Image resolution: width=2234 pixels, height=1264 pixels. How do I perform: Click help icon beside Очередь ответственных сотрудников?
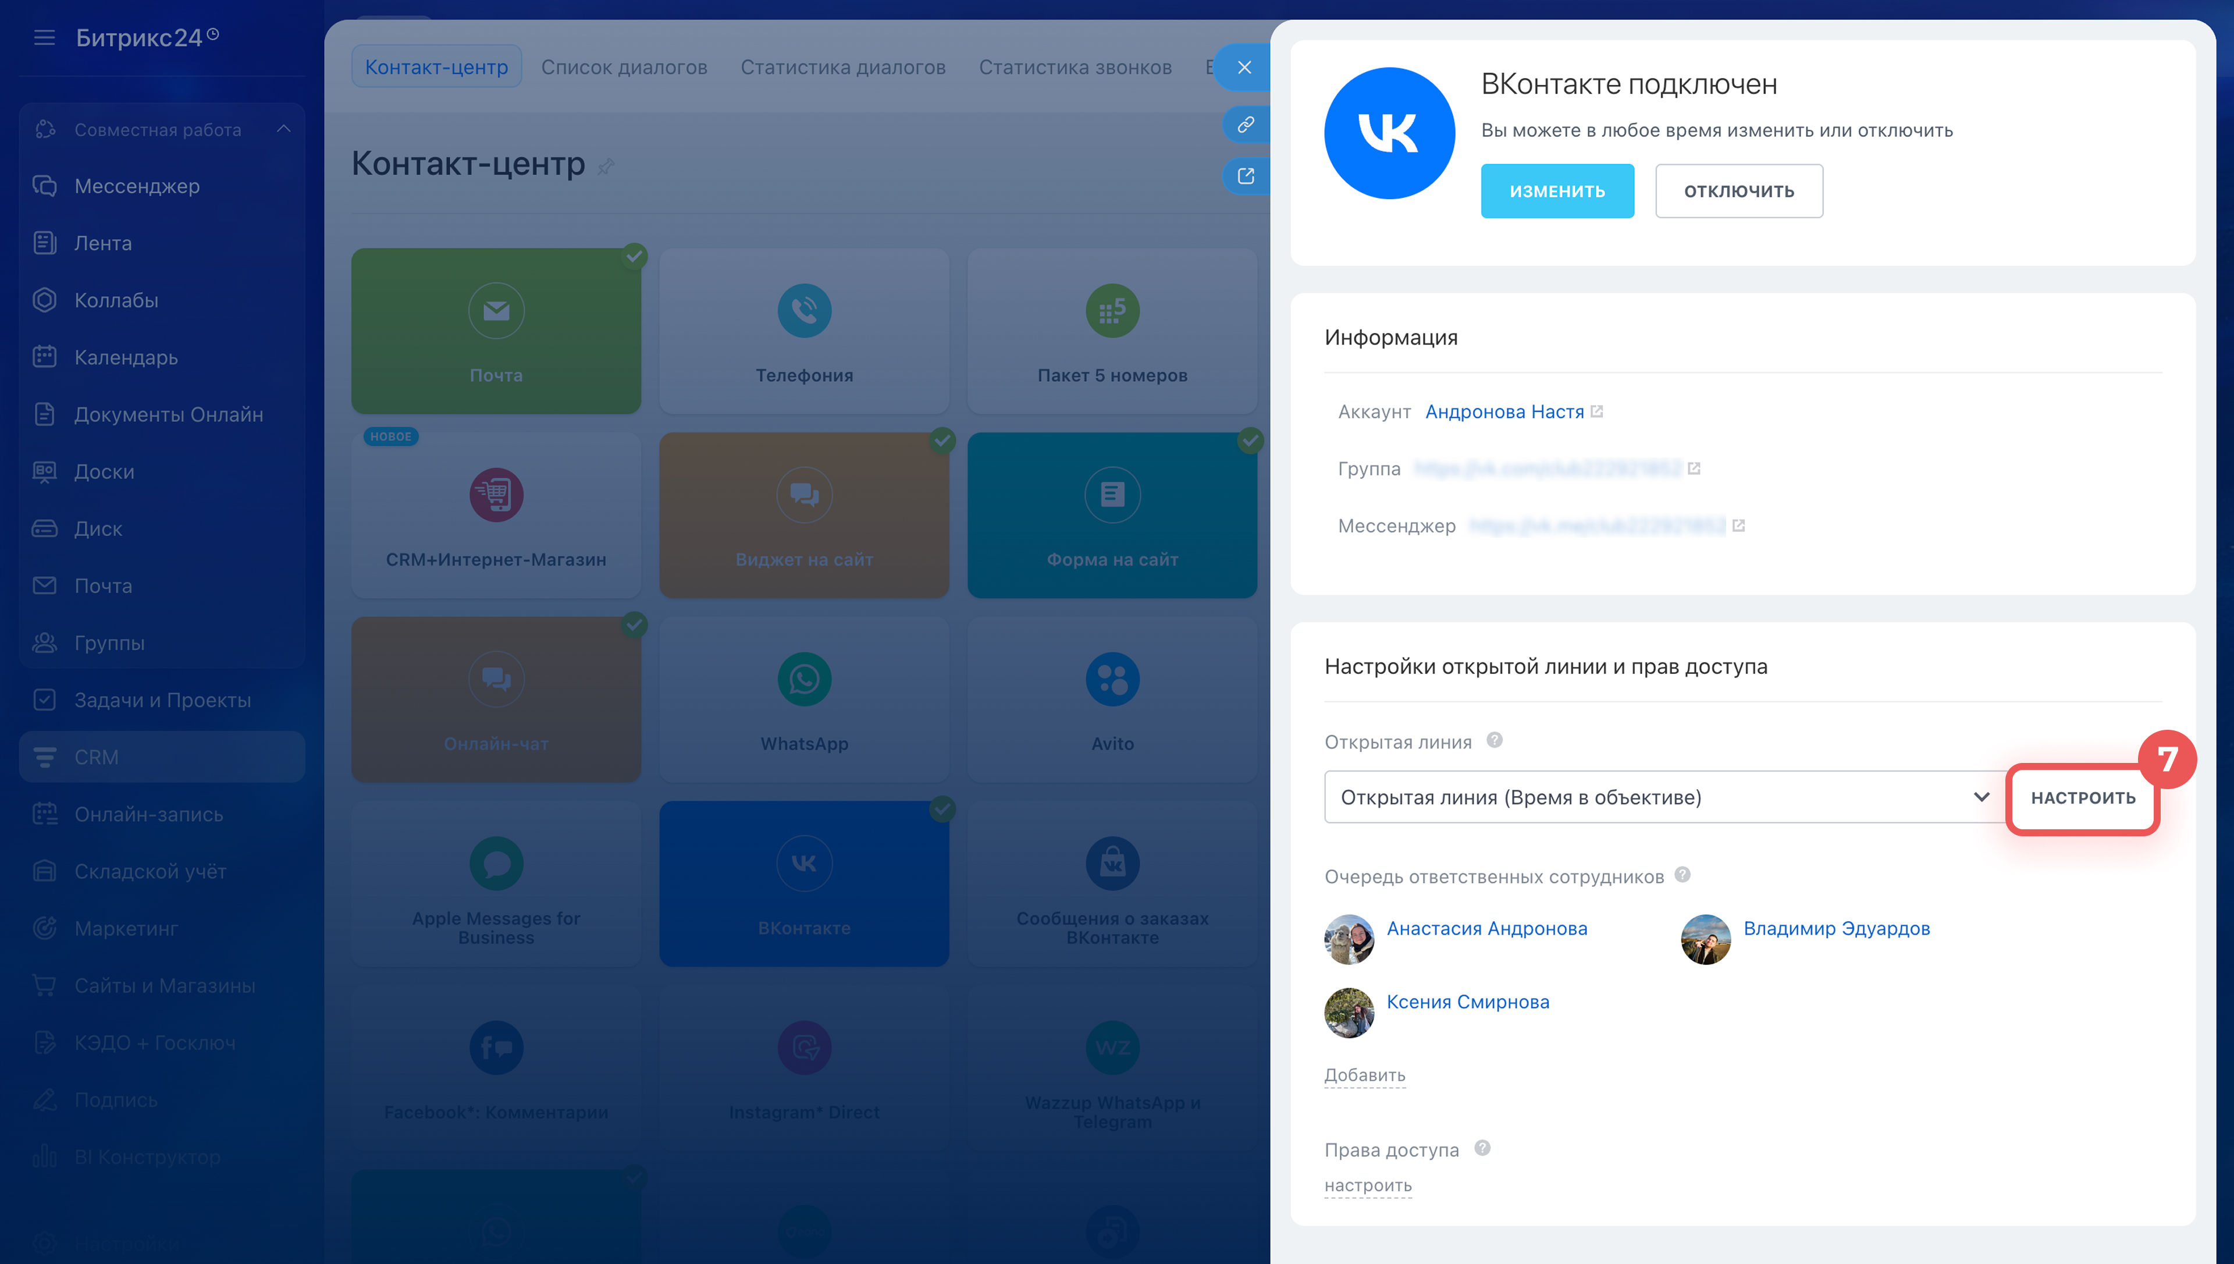[x=1682, y=874]
